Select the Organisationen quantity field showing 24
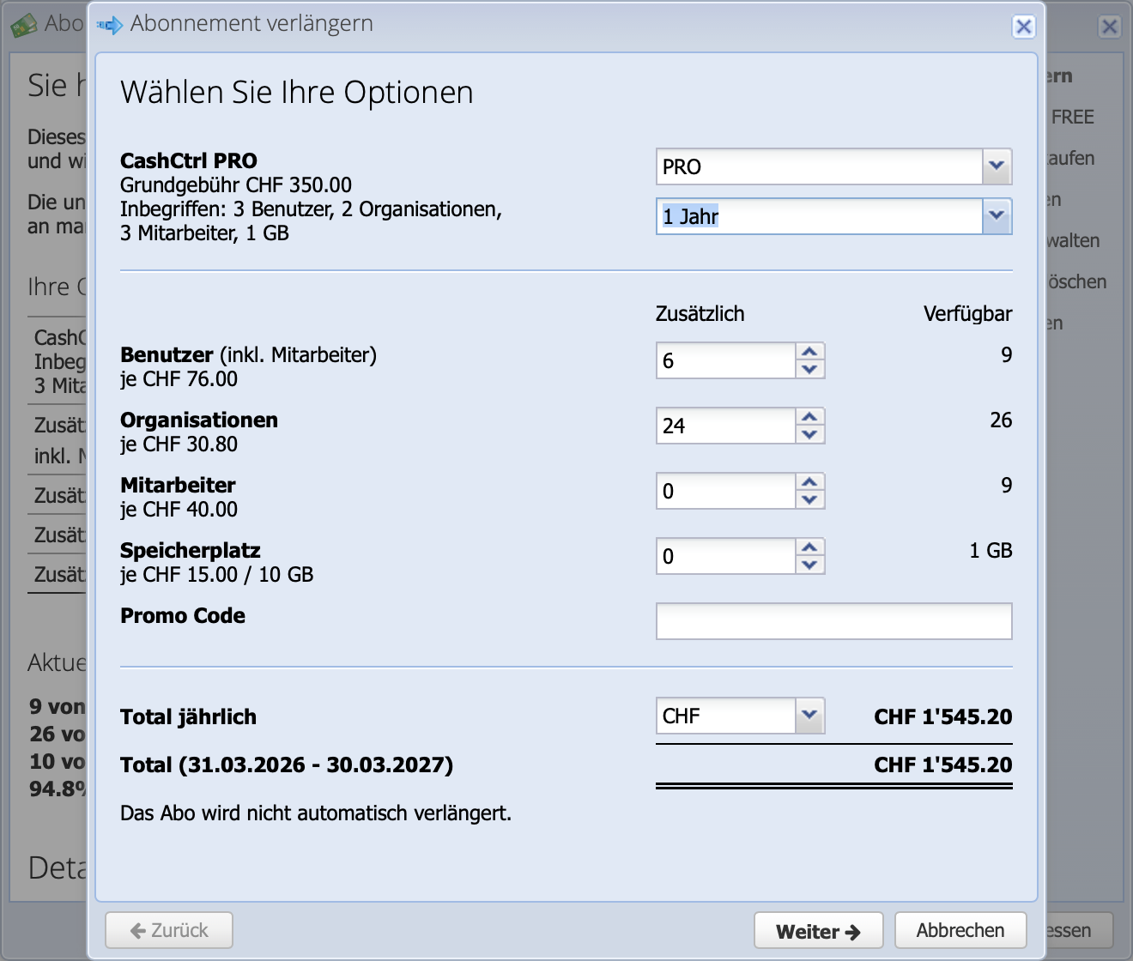Screen dimensions: 1133x961 tap(725, 425)
